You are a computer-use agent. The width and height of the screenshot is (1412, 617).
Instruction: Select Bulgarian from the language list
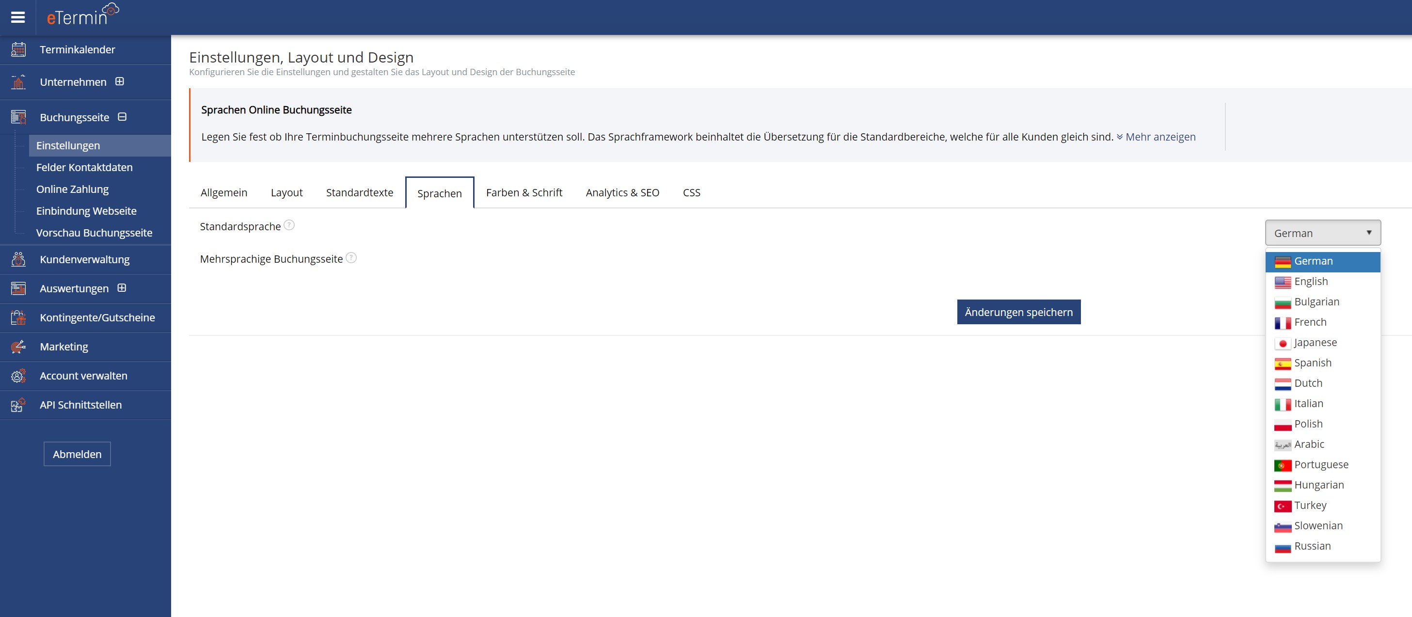click(1323, 302)
